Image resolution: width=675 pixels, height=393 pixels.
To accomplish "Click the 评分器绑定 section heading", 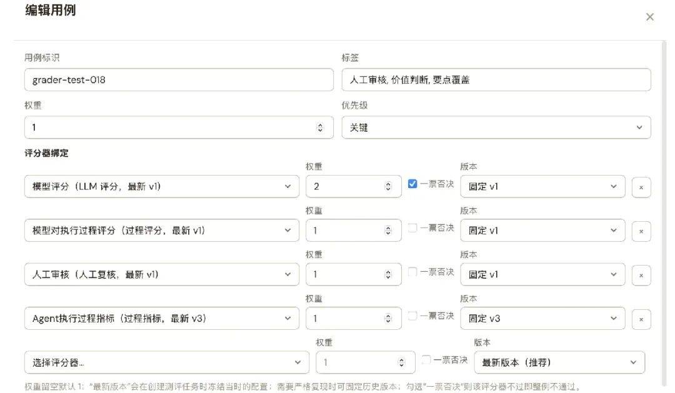I will (46, 153).
